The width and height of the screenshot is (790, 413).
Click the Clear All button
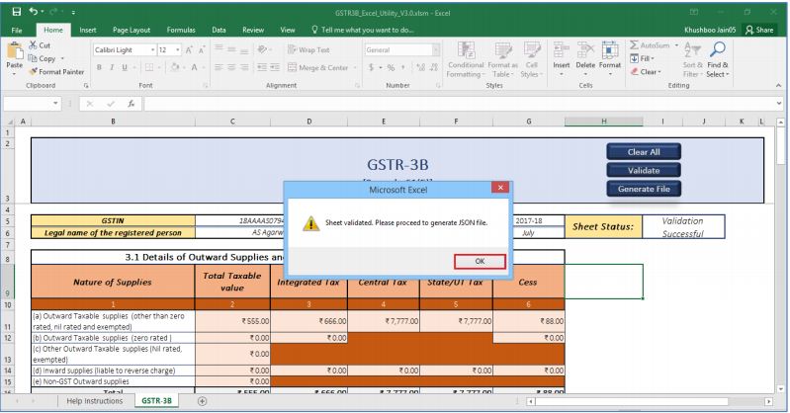point(644,151)
